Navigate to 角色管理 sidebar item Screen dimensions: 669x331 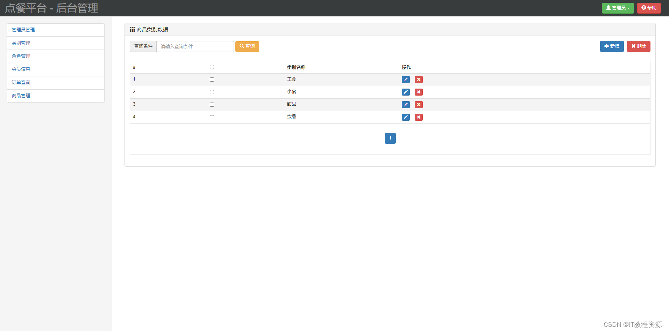(56, 56)
